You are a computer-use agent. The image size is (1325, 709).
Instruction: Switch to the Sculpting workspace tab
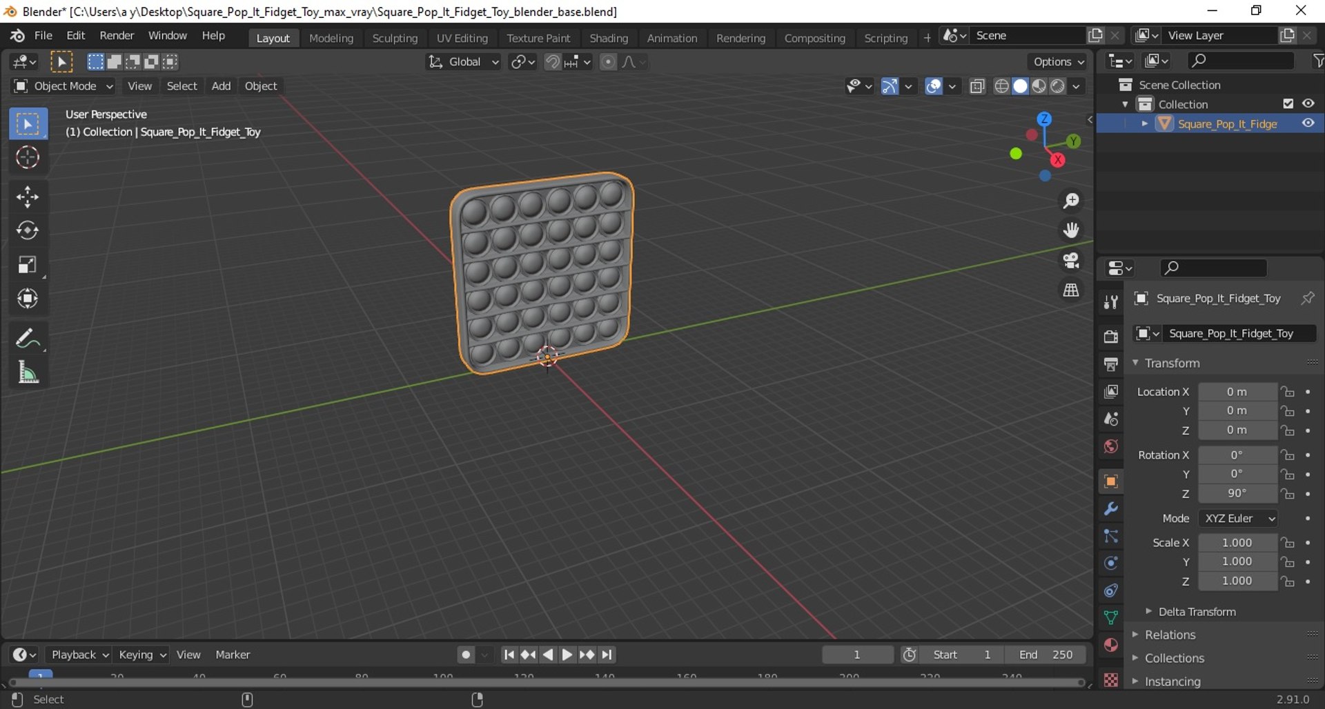(x=395, y=38)
